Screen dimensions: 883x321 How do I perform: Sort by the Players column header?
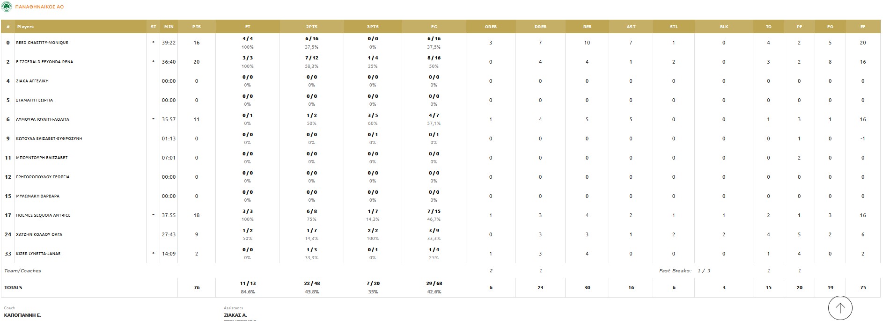coord(26,27)
